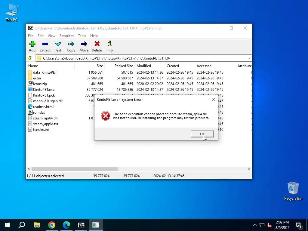Click OK in the System Error dialog

[202, 134]
